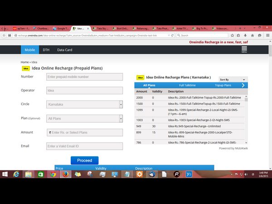272x204 pixels.
Task: Show the Full Talktime plans tab
Action: coord(187,85)
